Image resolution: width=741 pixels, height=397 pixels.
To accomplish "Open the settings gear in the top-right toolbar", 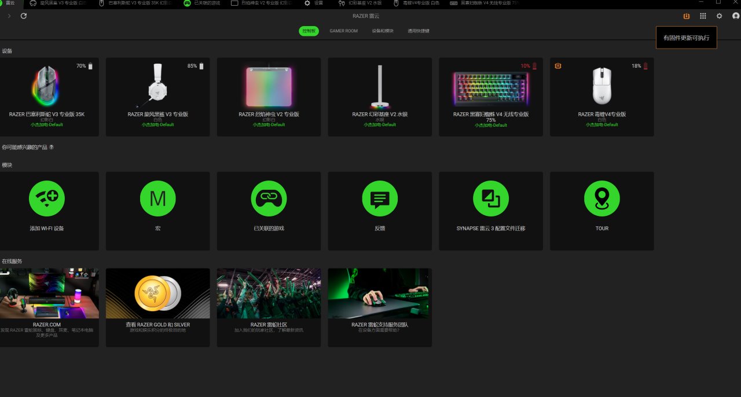I will click(x=720, y=16).
